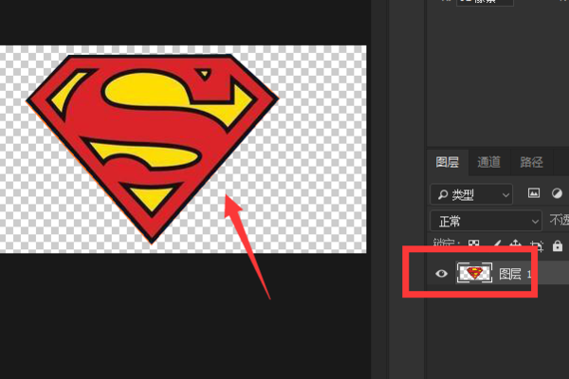The width and height of the screenshot is (569, 379).
Task: Switch to the 图层 (Layers) tab
Action: click(447, 162)
